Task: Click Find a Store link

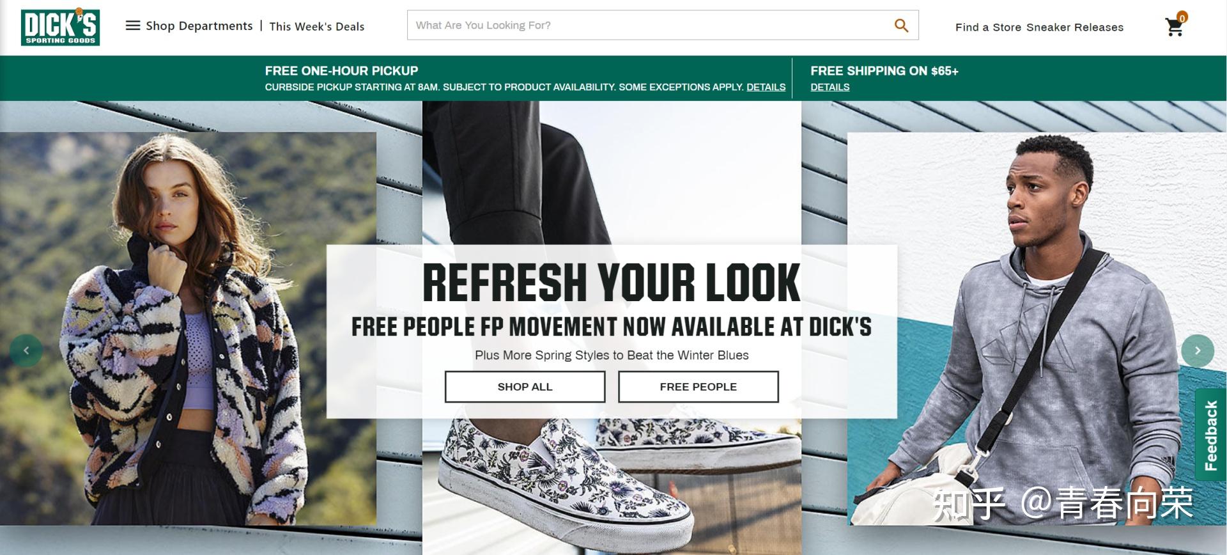Action: pyautogui.click(x=988, y=27)
